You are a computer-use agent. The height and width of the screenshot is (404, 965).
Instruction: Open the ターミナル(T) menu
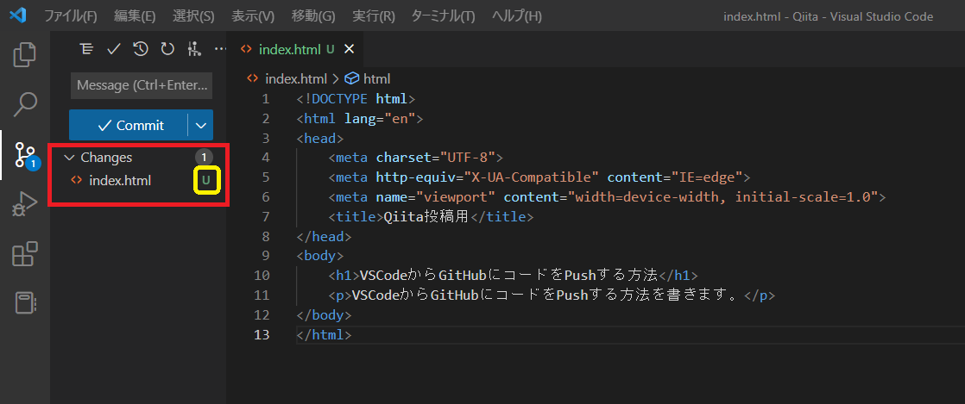tap(443, 16)
